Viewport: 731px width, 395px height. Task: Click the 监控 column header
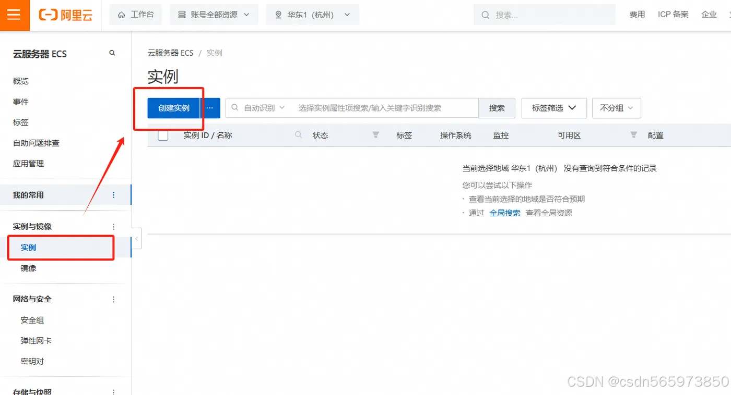pos(501,135)
